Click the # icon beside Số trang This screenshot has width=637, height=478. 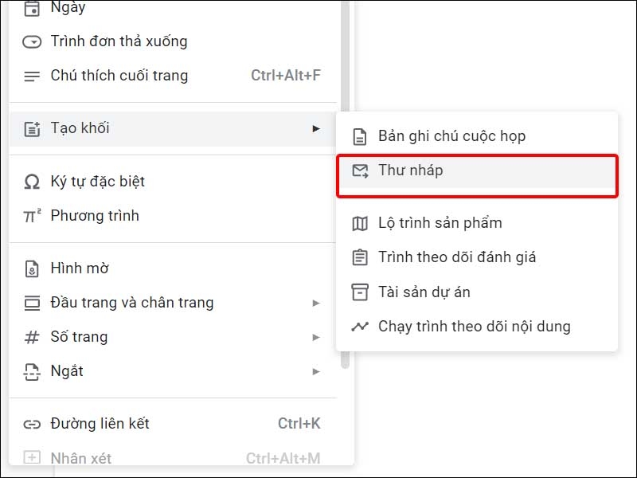coord(30,336)
